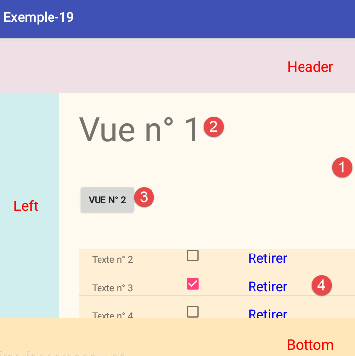Click the red badge numbered 1
Image resolution: width=355 pixels, height=356 pixels.
point(342,167)
